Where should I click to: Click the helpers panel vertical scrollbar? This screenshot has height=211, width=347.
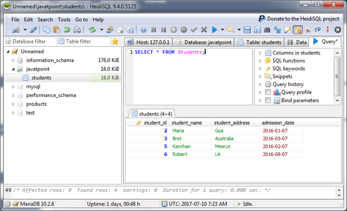point(337,77)
